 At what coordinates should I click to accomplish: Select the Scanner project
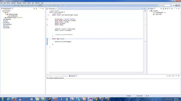click(x=7, y=26)
